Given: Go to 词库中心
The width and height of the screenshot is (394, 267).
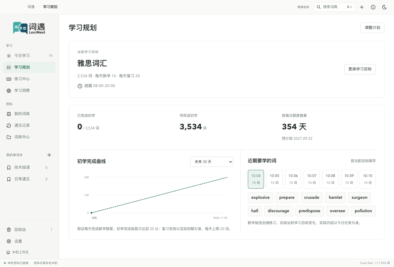Looking at the screenshot, I should 29,137.
